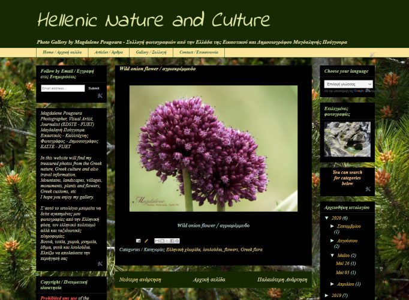409x300 pixels.
Task: Open the flowers category link
Action: click(x=231, y=250)
